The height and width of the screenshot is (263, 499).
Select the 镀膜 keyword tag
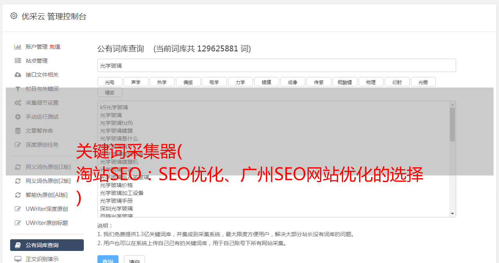coord(266,82)
